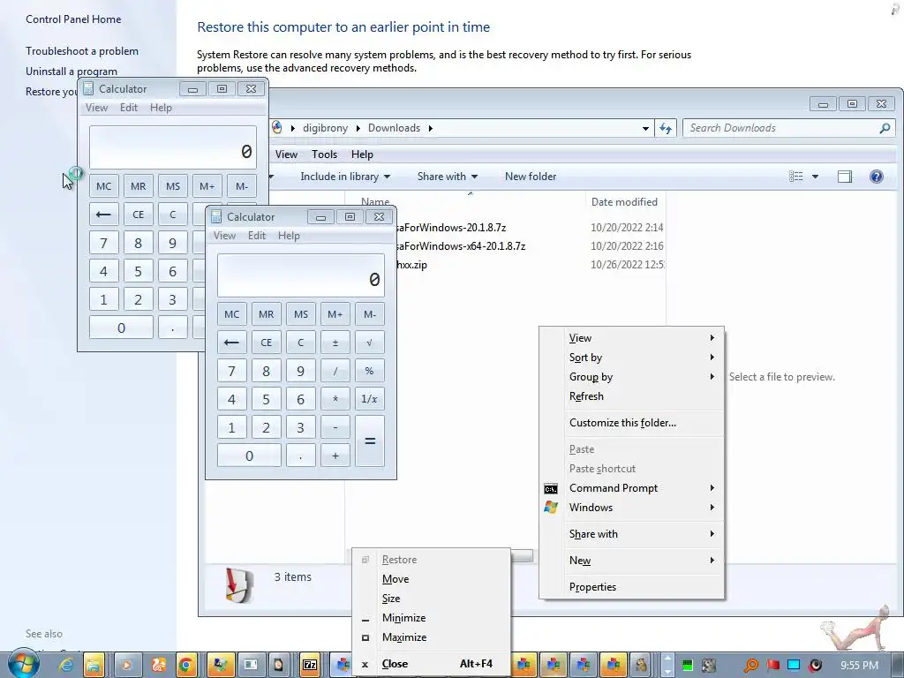Viewport: 904px width, 678px height.
Task: Click the red flag tray icon
Action: [x=772, y=666]
